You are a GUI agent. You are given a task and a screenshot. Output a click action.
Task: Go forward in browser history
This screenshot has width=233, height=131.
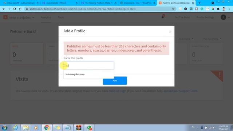pyautogui.click(x=9, y=9)
